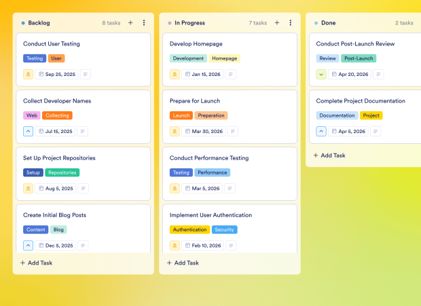Click priority icon on Conduct User Testing card
421x306 pixels.
pyautogui.click(x=28, y=74)
